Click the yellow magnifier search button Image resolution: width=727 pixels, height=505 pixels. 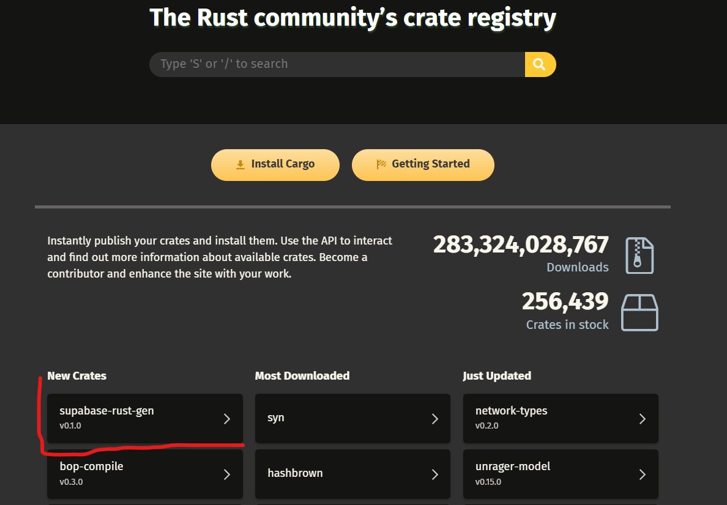tap(540, 64)
